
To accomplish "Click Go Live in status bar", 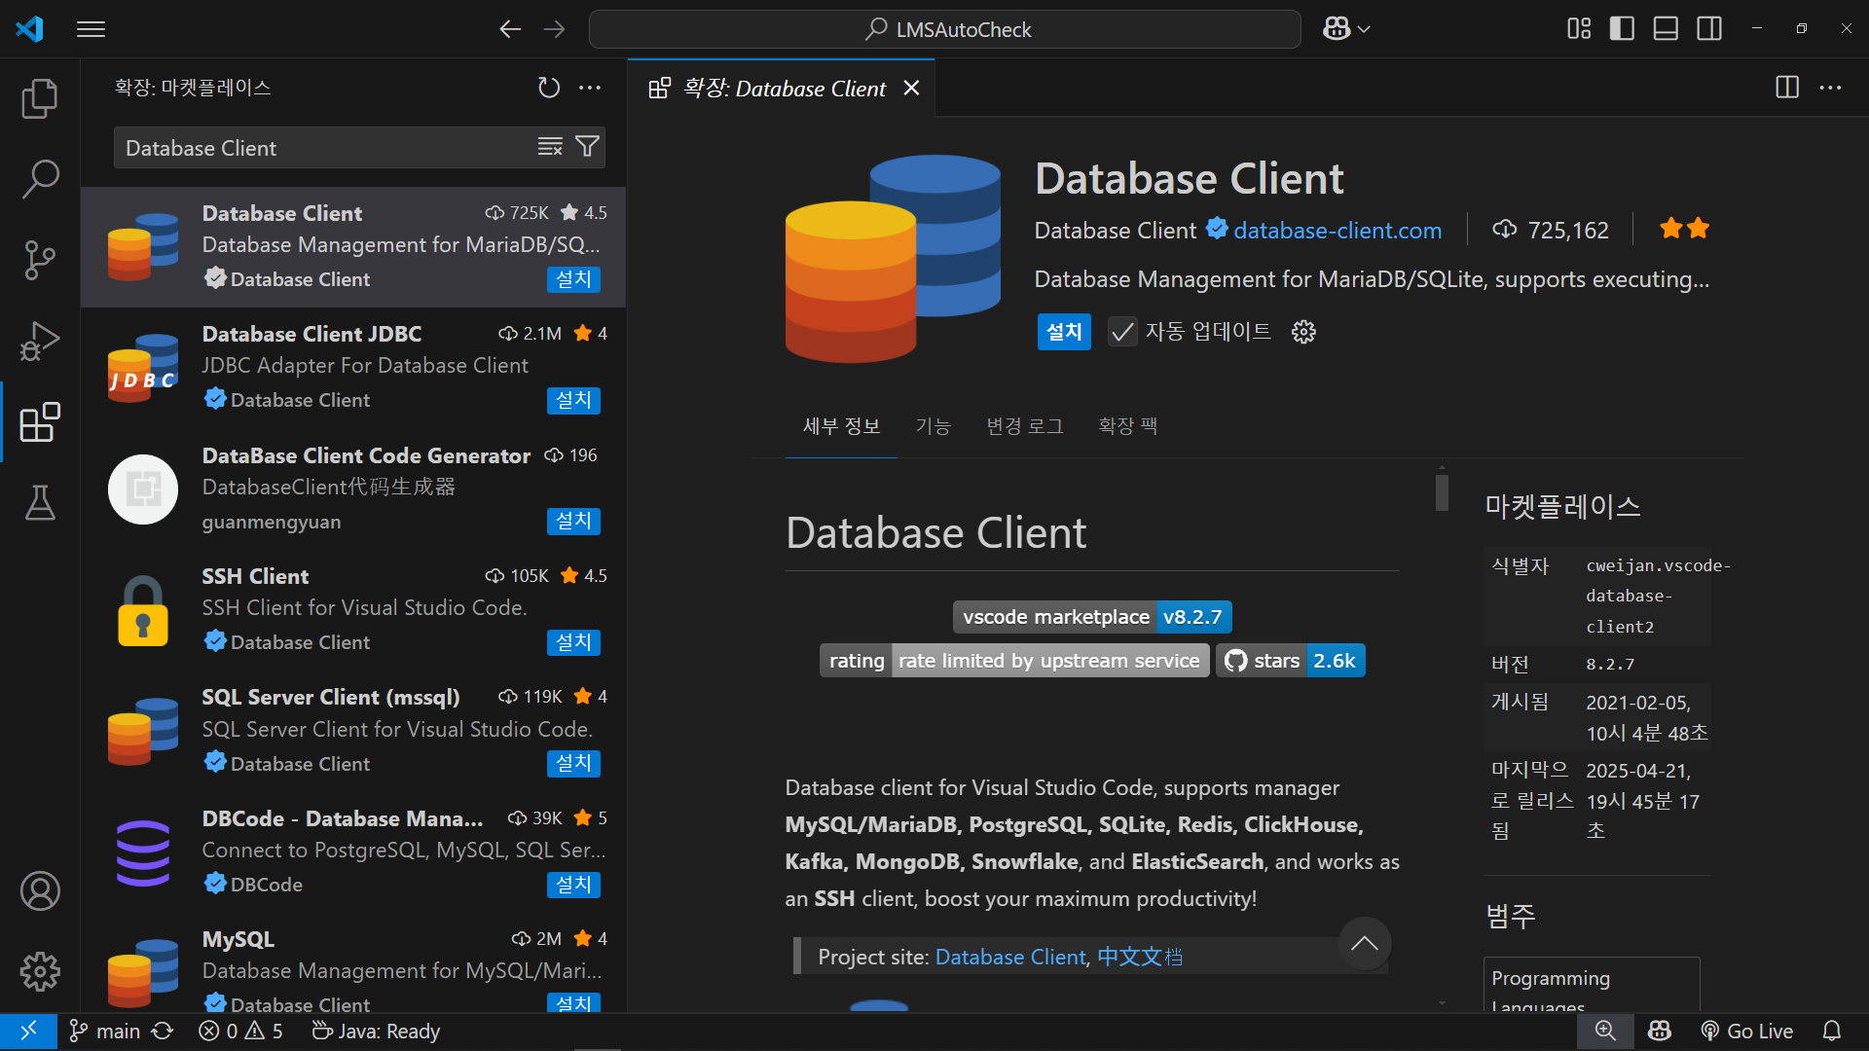I will pyautogui.click(x=1746, y=1031).
